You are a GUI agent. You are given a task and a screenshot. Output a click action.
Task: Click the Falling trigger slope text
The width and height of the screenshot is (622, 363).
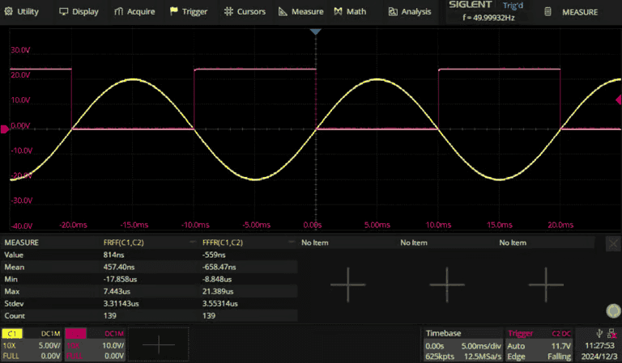coord(560,357)
